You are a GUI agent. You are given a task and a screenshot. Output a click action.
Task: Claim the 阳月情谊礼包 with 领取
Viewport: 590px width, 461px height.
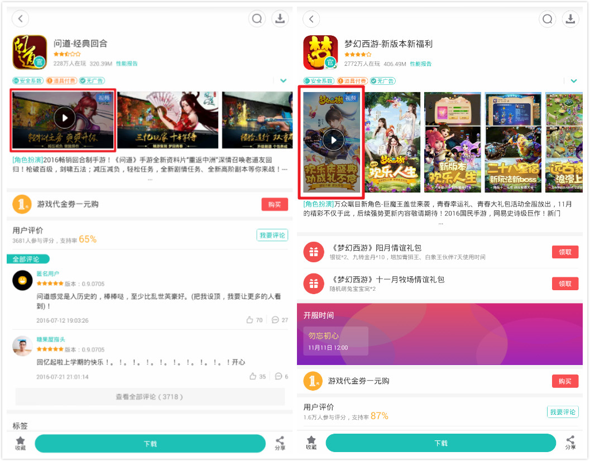(565, 252)
